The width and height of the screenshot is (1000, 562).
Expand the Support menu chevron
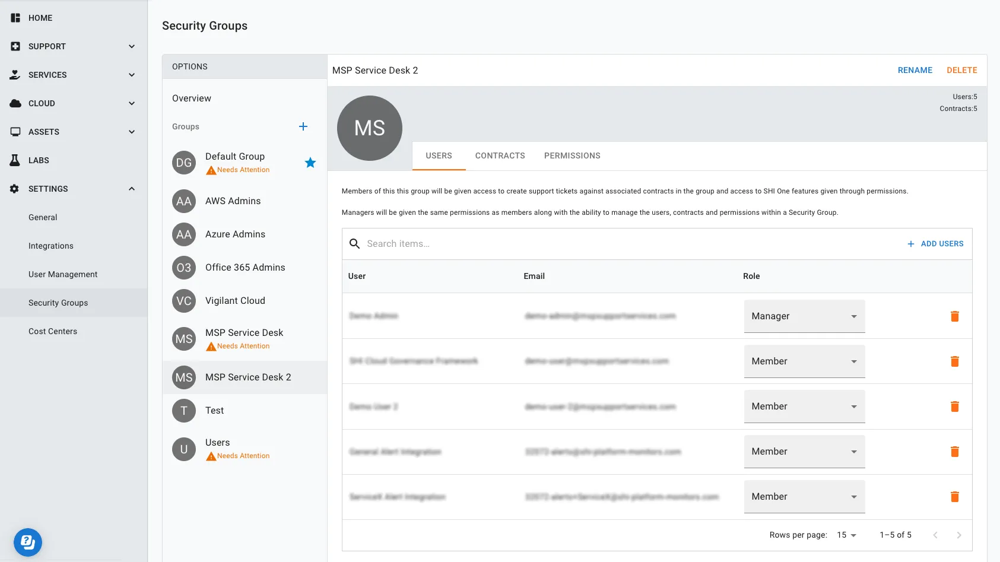point(132,46)
